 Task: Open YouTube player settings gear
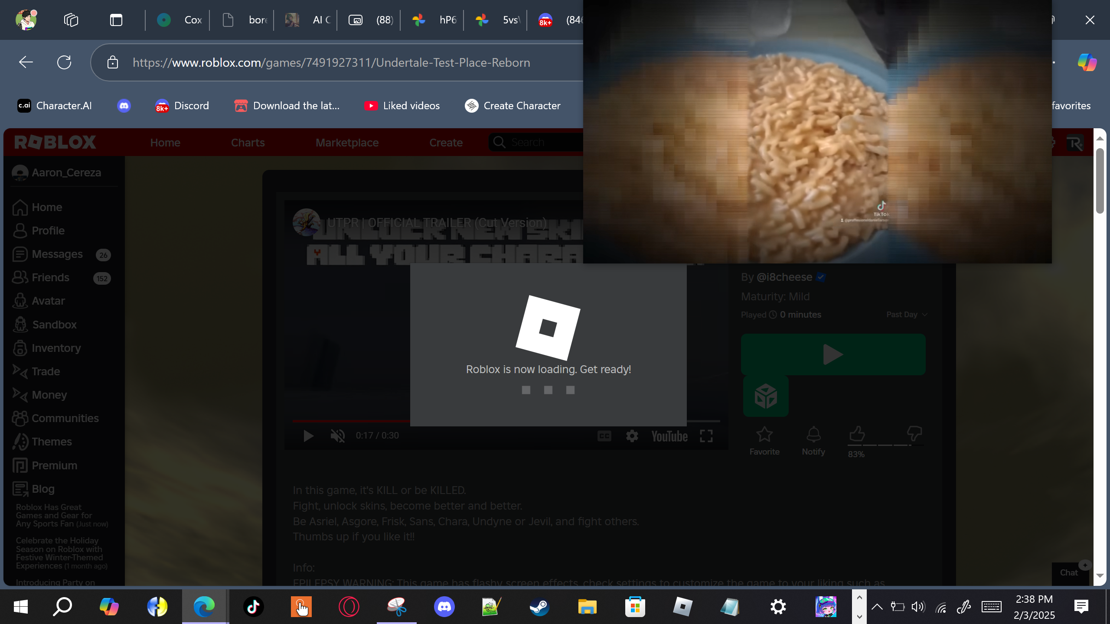point(632,436)
